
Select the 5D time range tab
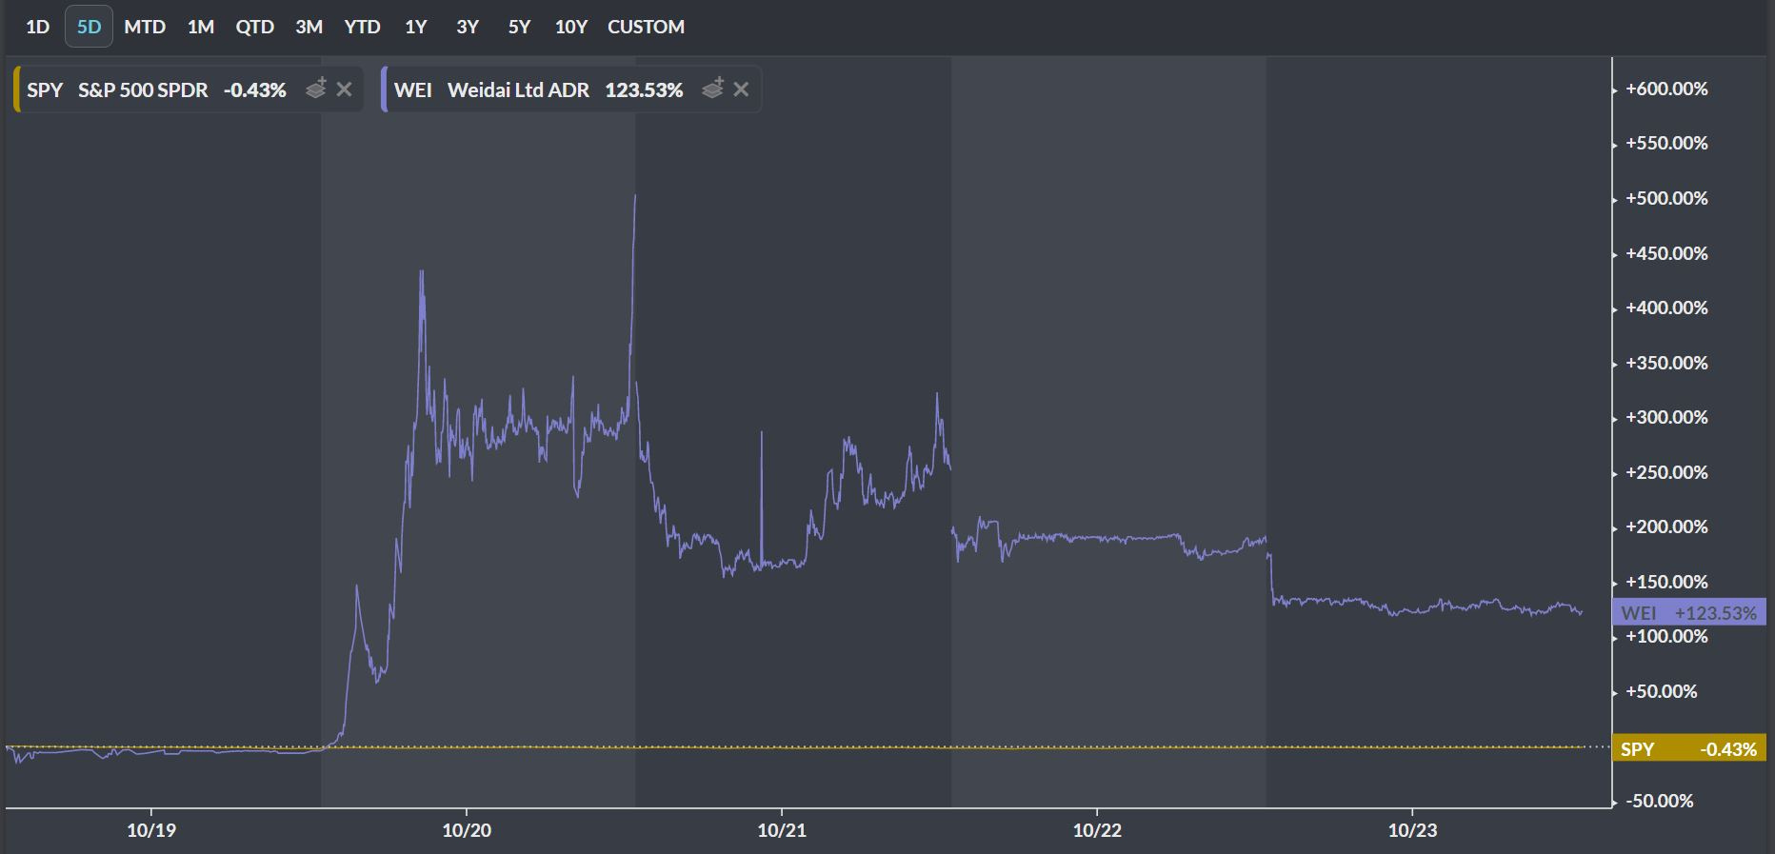[x=89, y=27]
